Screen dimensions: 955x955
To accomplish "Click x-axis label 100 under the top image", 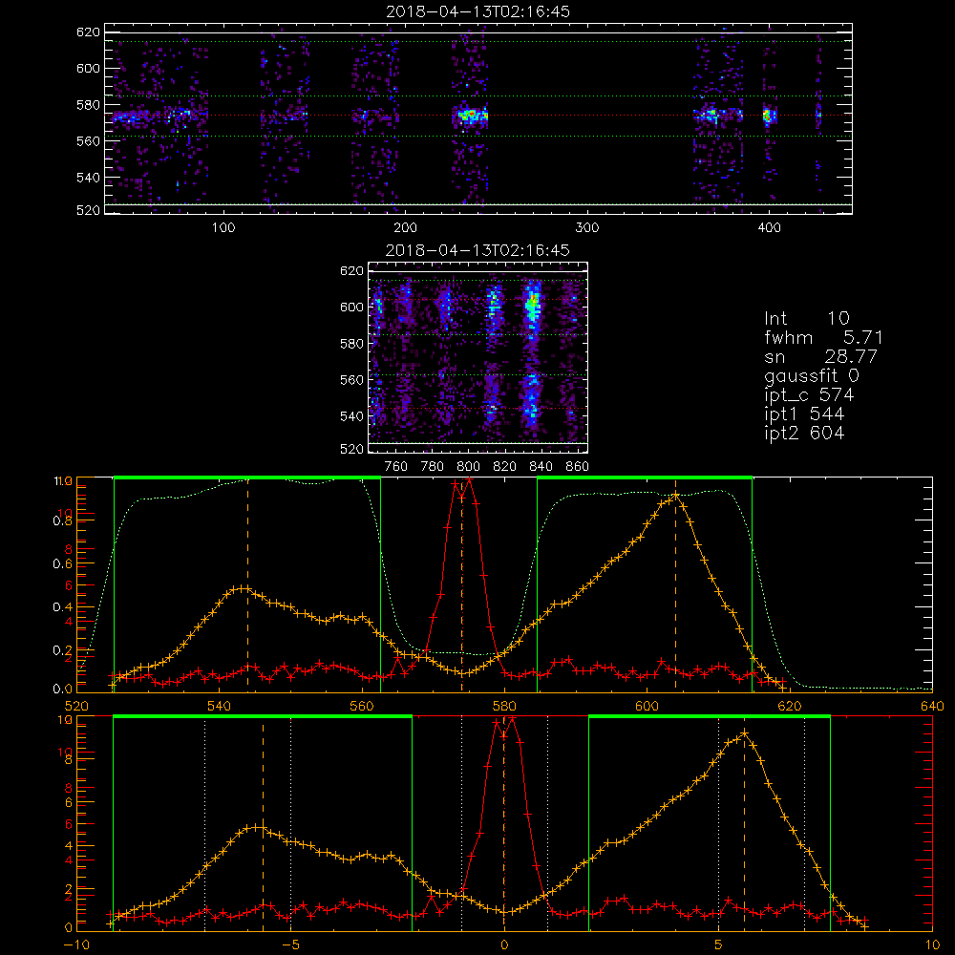I will 223,228.
